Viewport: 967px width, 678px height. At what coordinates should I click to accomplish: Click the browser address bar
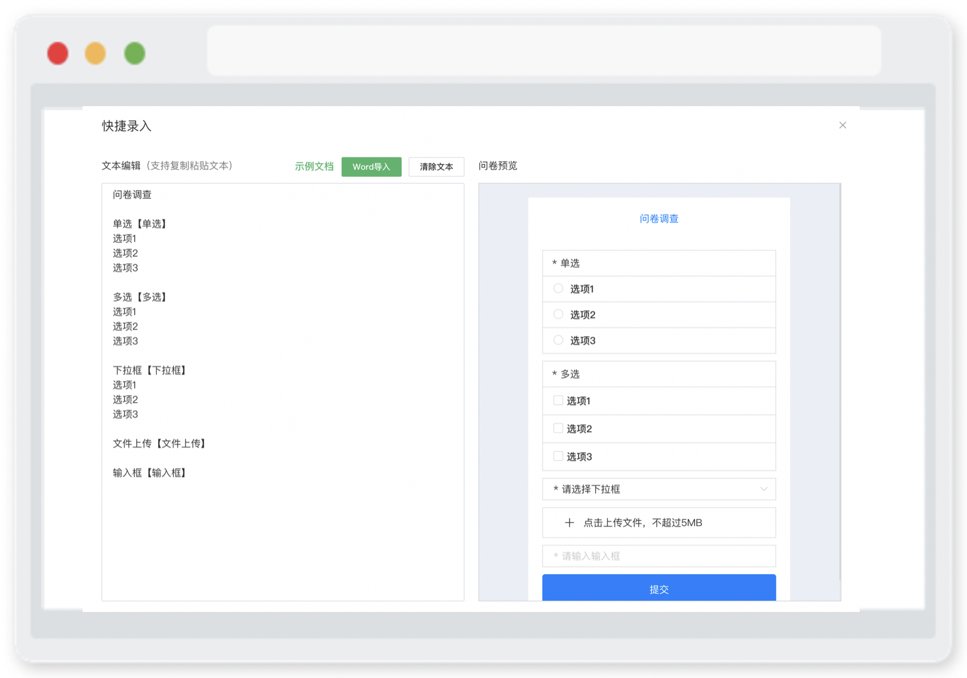(x=544, y=51)
